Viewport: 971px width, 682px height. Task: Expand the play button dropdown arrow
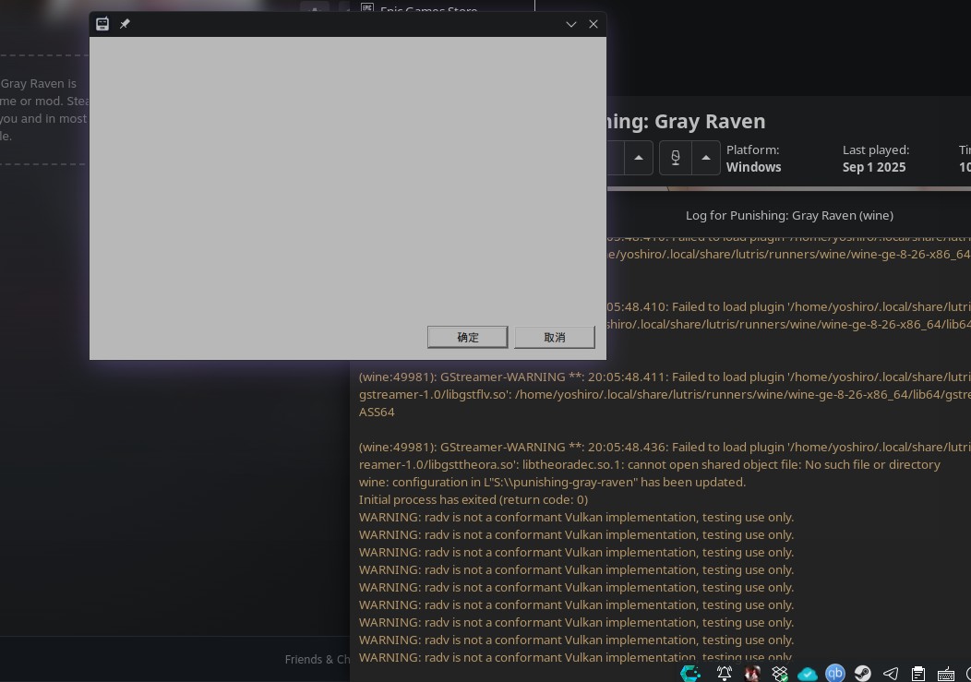pos(639,158)
